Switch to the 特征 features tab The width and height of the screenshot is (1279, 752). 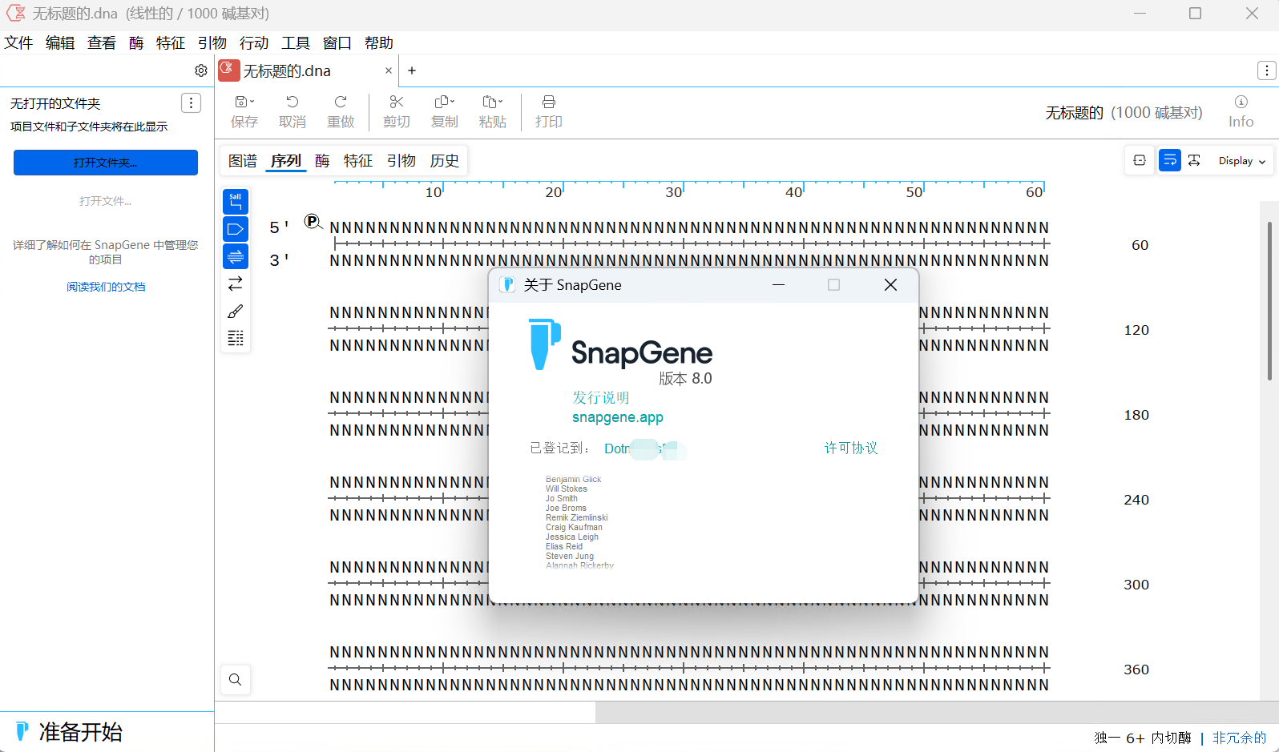(x=358, y=161)
